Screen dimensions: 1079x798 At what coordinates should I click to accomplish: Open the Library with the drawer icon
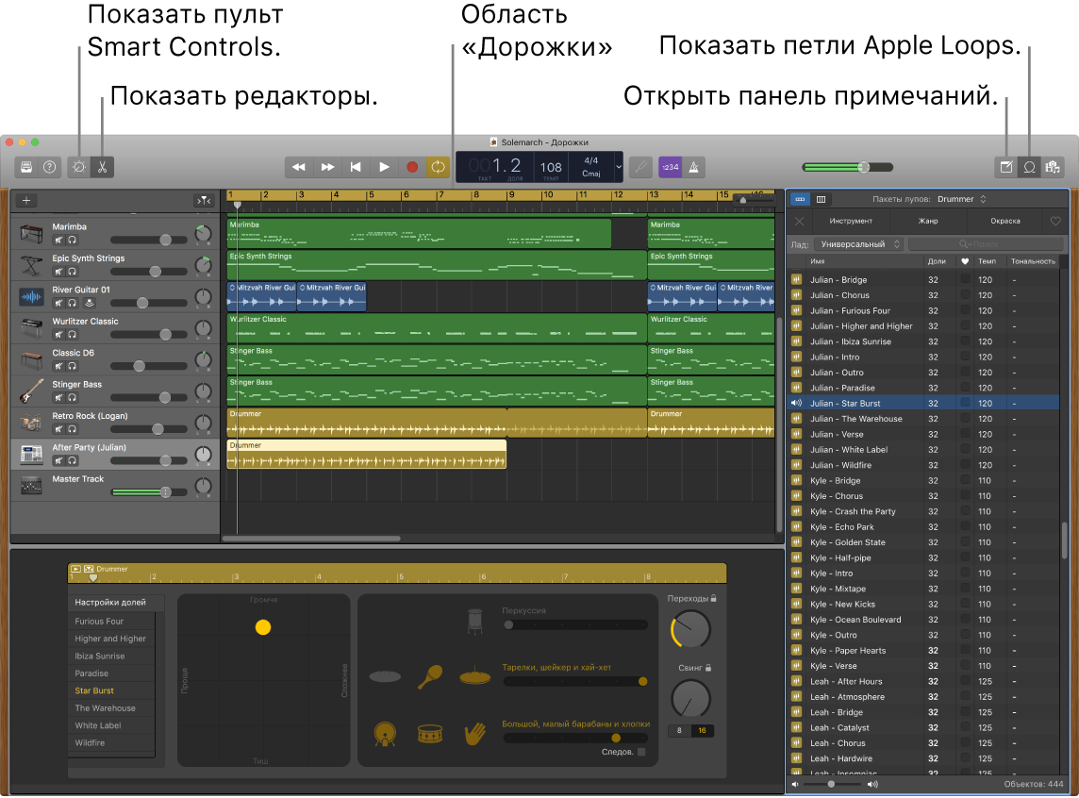25,167
